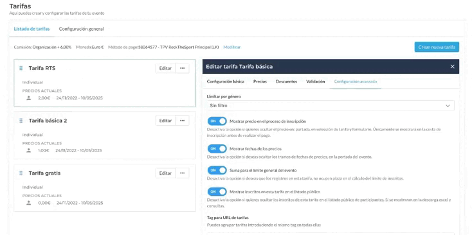
Task: Grab the drag handle of Tarifa básica 2
Action: pos(21,121)
